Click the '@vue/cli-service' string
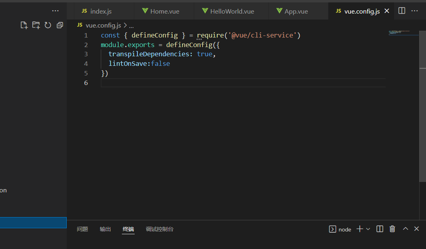Screen dimensions: 426x249 pos(262,35)
